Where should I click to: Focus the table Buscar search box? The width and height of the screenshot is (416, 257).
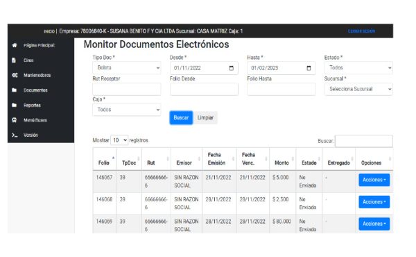pyautogui.click(x=364, y=141)
